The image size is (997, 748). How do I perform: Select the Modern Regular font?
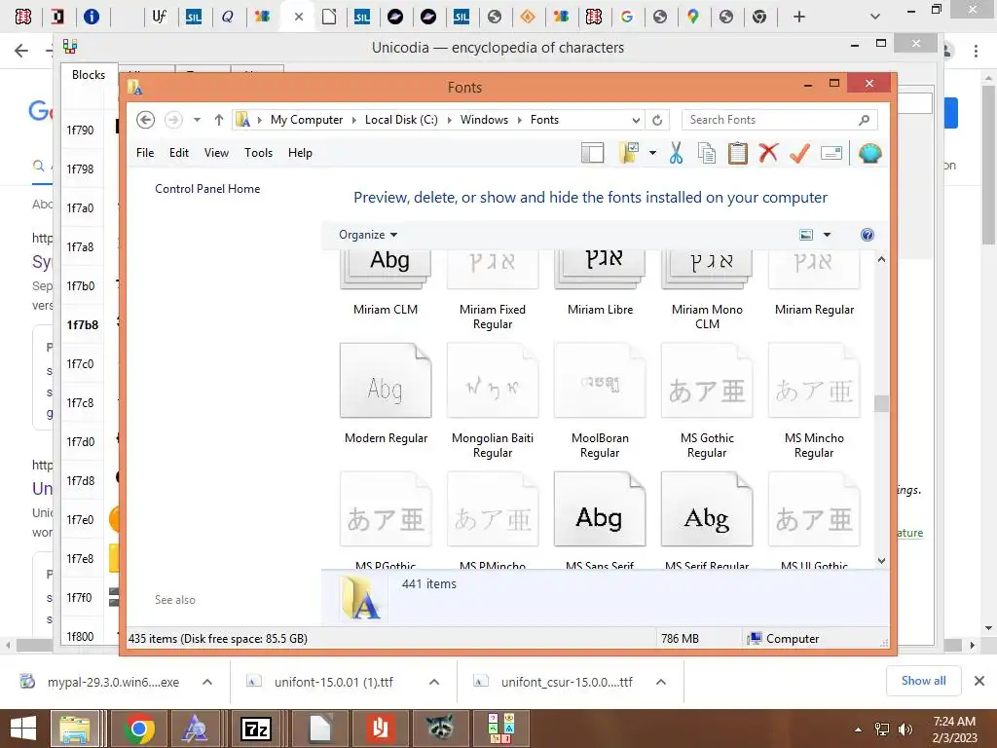[x=386, y=394]
